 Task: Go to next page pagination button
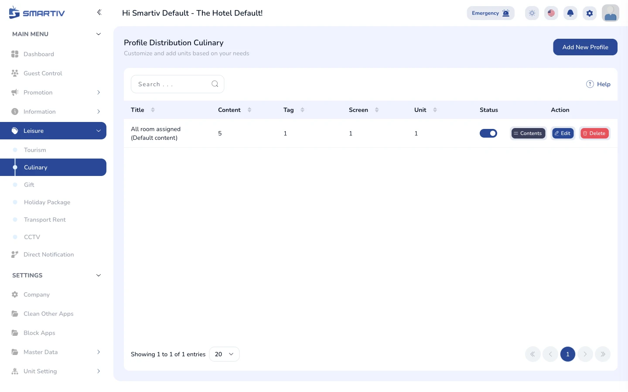point(585,354)
